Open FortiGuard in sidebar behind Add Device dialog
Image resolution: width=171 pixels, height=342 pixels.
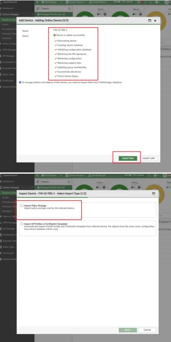pos(8,81)
